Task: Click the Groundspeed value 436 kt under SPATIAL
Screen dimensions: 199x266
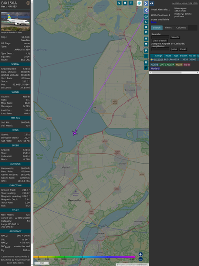Action: [x=26, y=69]
